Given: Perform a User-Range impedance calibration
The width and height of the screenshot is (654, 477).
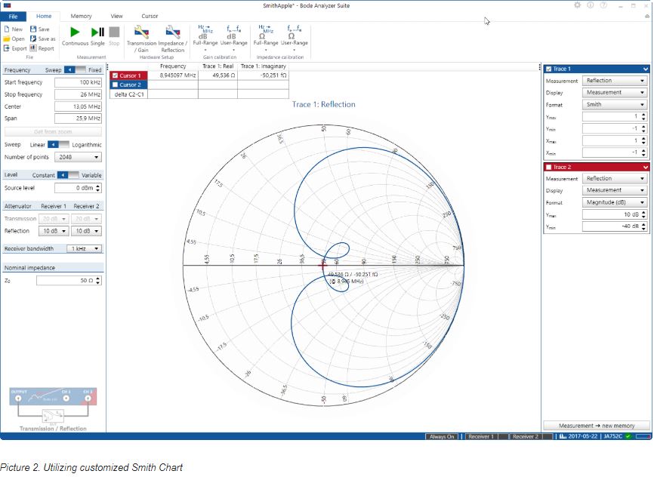Looking at the screenshot, I should tap(295, 36).
